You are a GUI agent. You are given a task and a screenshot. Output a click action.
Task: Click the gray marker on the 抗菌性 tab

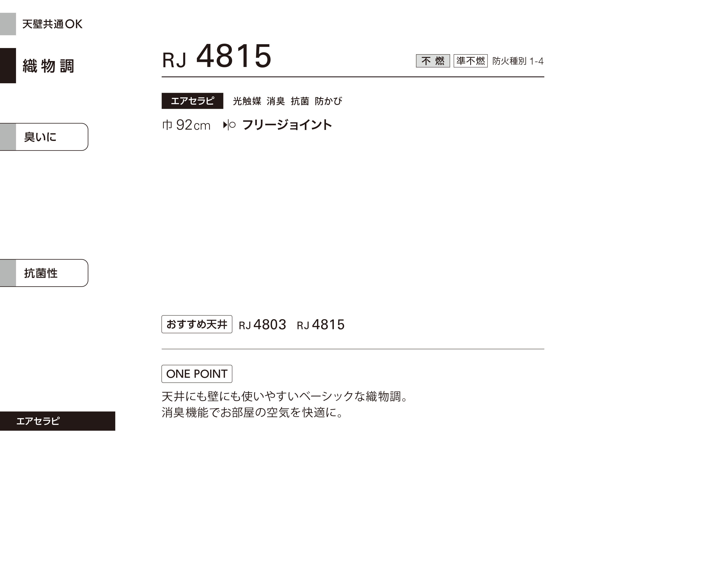point(8,273)
